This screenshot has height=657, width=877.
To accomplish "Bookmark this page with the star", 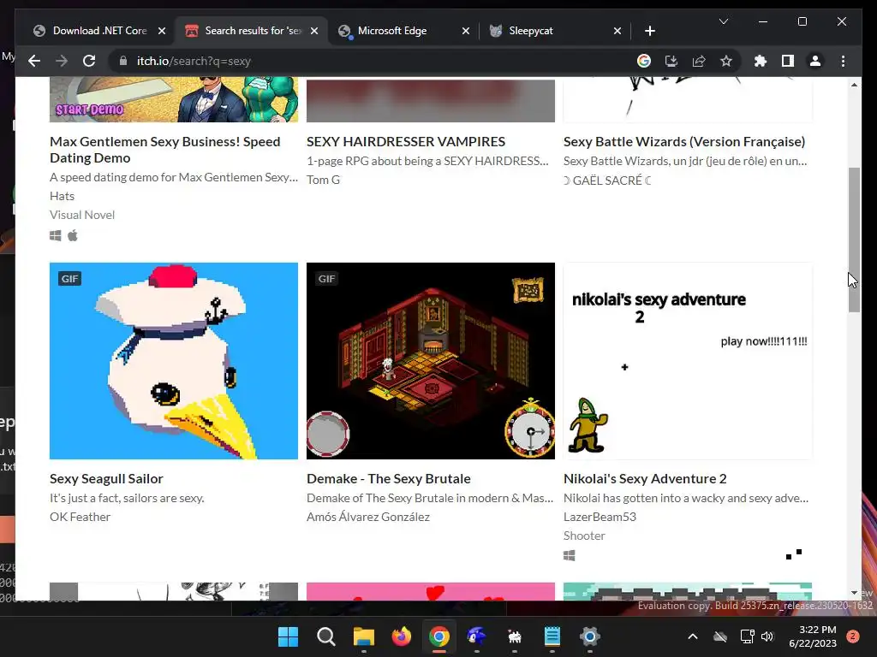I will pyautogui.click(x=726, y=61).
